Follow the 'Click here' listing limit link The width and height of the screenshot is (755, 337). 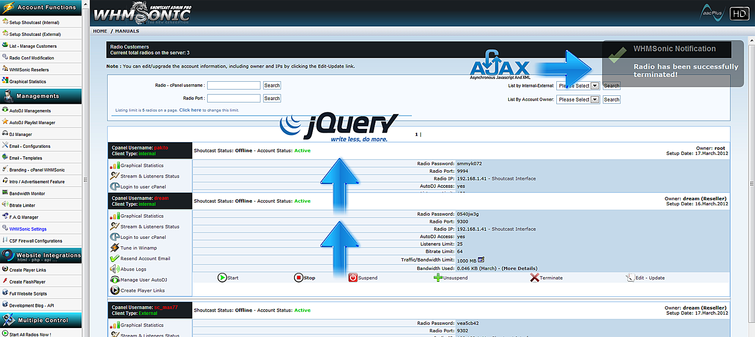pos(190,110)
